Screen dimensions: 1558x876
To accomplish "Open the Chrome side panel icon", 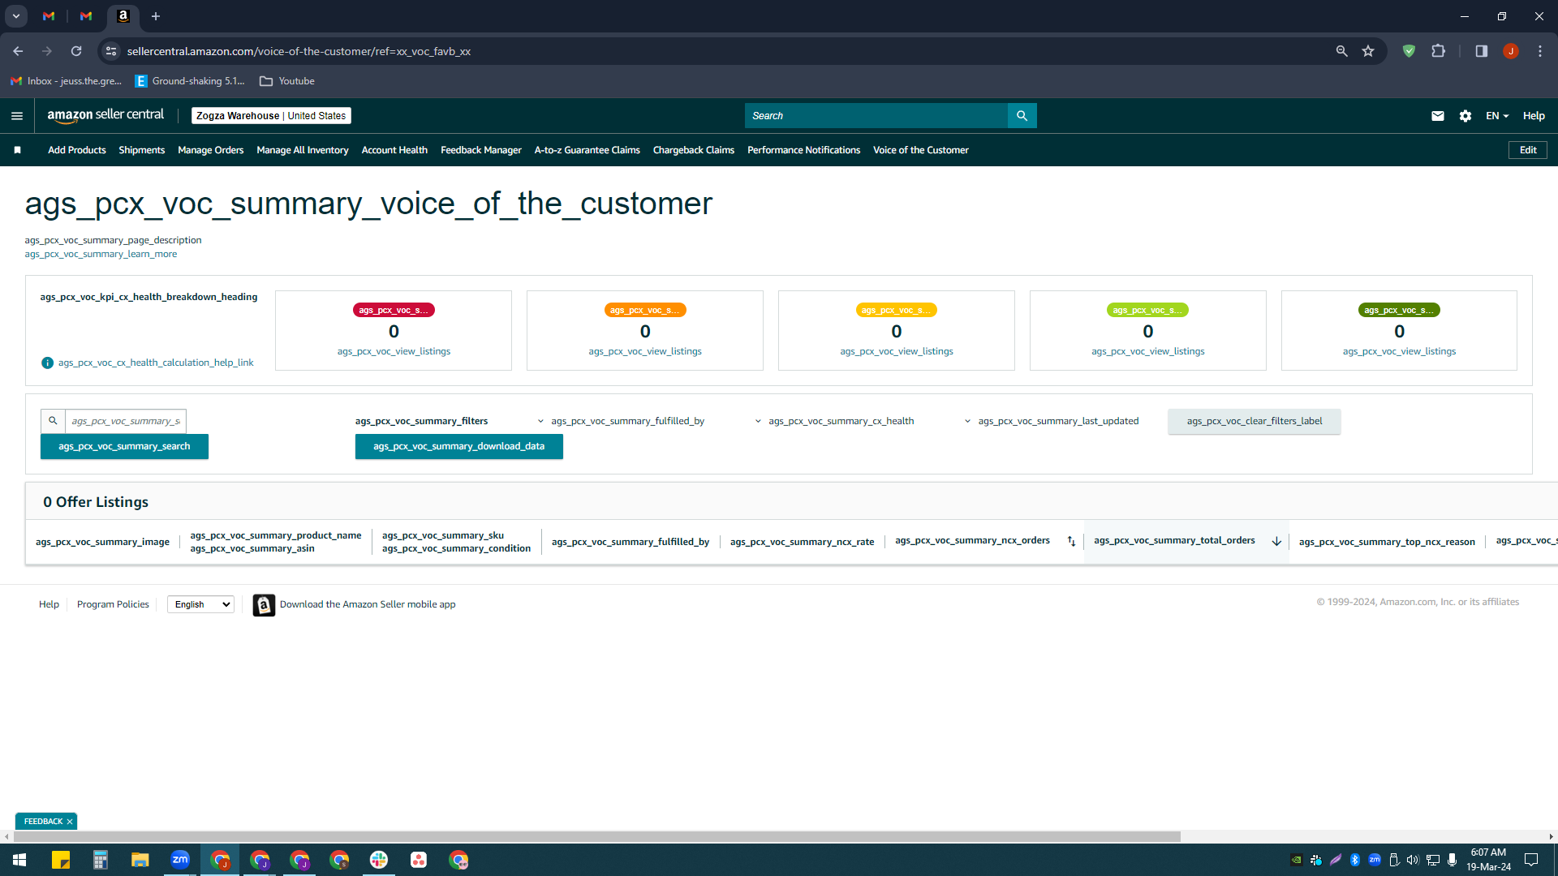I will coord(1481,51).
